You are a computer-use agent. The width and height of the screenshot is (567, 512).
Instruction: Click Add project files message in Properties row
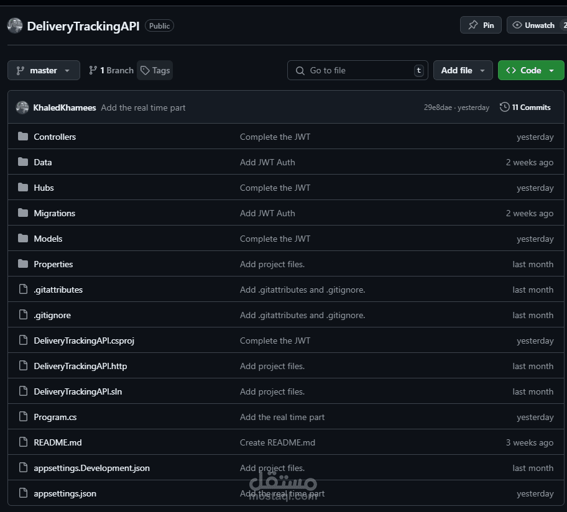pyautogui.click(x=272, y=264)
